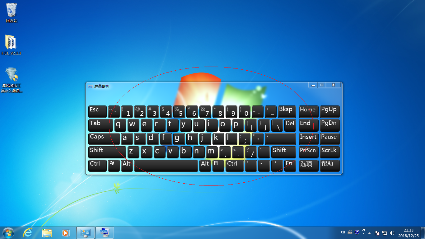Click the letter m key
The height and width of the screenshot is (239, 425).
click(x=212, y=152)
